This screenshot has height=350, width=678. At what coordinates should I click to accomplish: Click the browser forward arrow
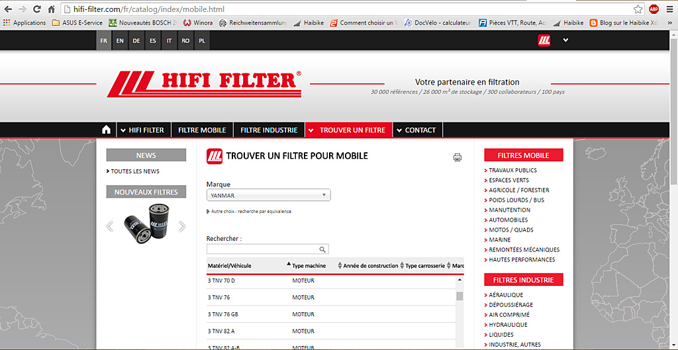click(x=23, y=9)
